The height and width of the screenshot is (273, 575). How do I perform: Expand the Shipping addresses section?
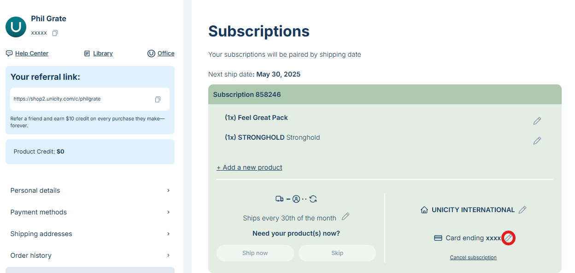90,234
